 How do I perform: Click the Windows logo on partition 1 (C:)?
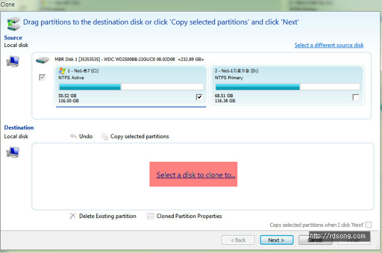pyautogui.click(x=63, y=71)
